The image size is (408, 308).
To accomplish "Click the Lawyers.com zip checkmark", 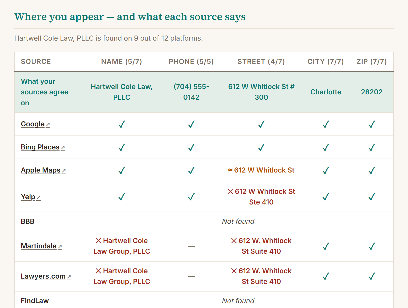I will (372, 276).
